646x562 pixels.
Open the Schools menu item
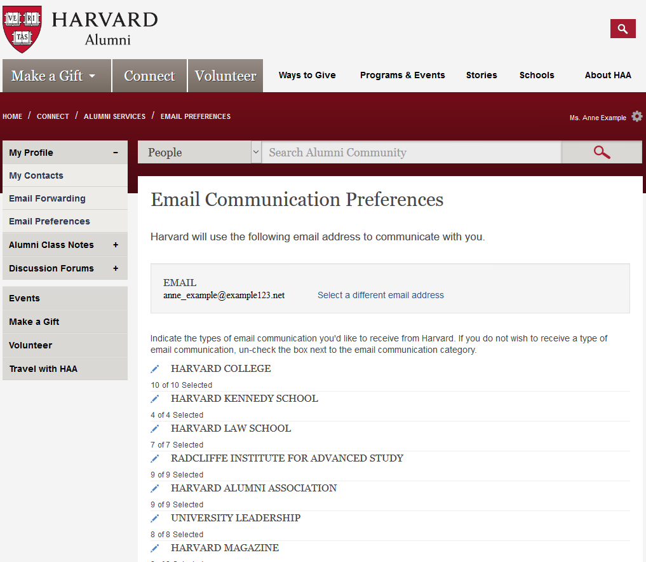537,75
